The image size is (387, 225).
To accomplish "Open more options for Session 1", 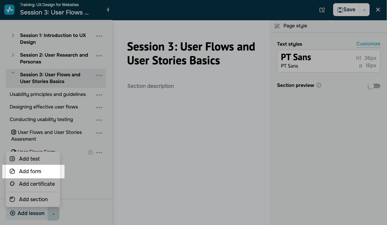I will click(x=99, y=36).
